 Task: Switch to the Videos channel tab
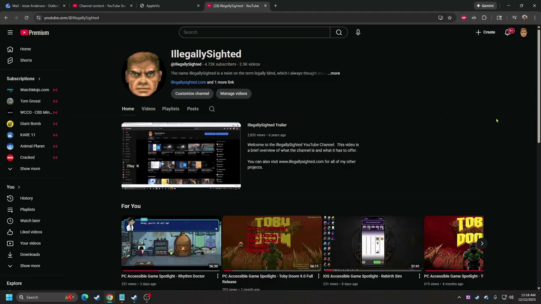[148, 109]
